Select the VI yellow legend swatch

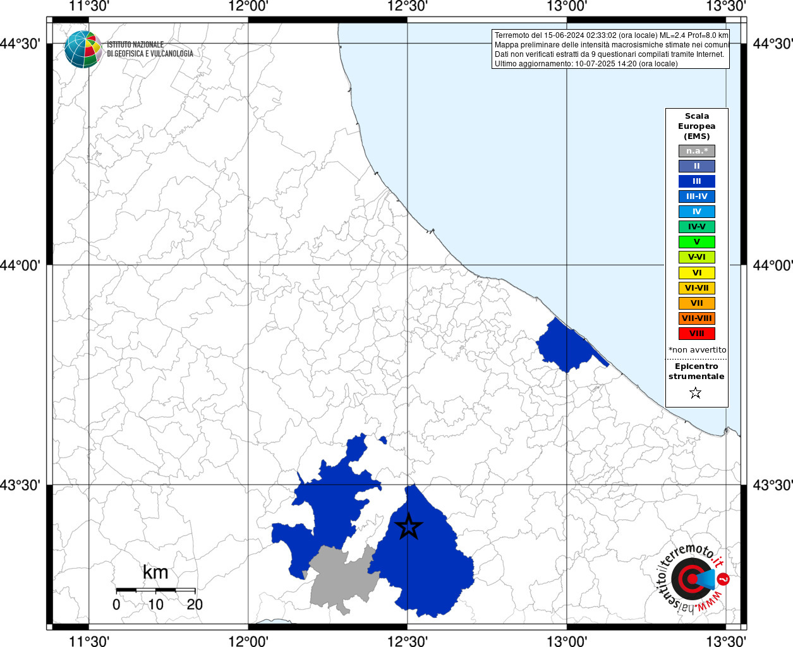coord(697,273)
